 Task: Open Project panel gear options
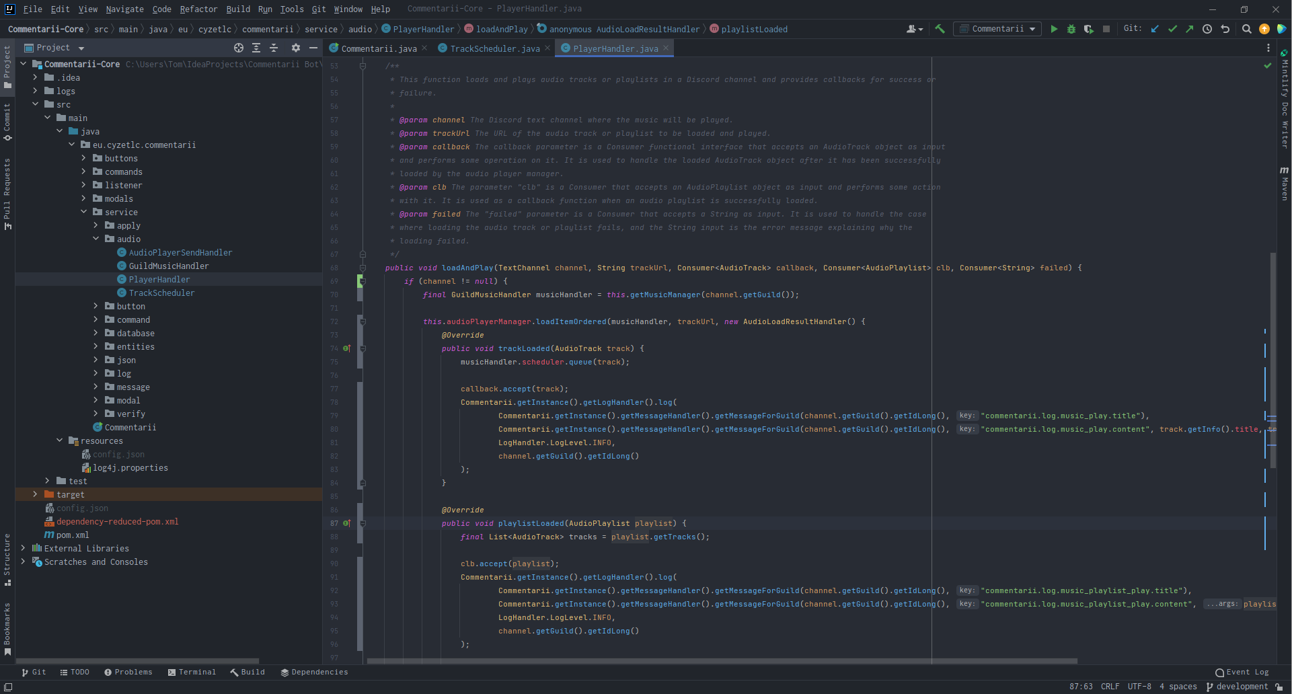(x=295, y=48)
